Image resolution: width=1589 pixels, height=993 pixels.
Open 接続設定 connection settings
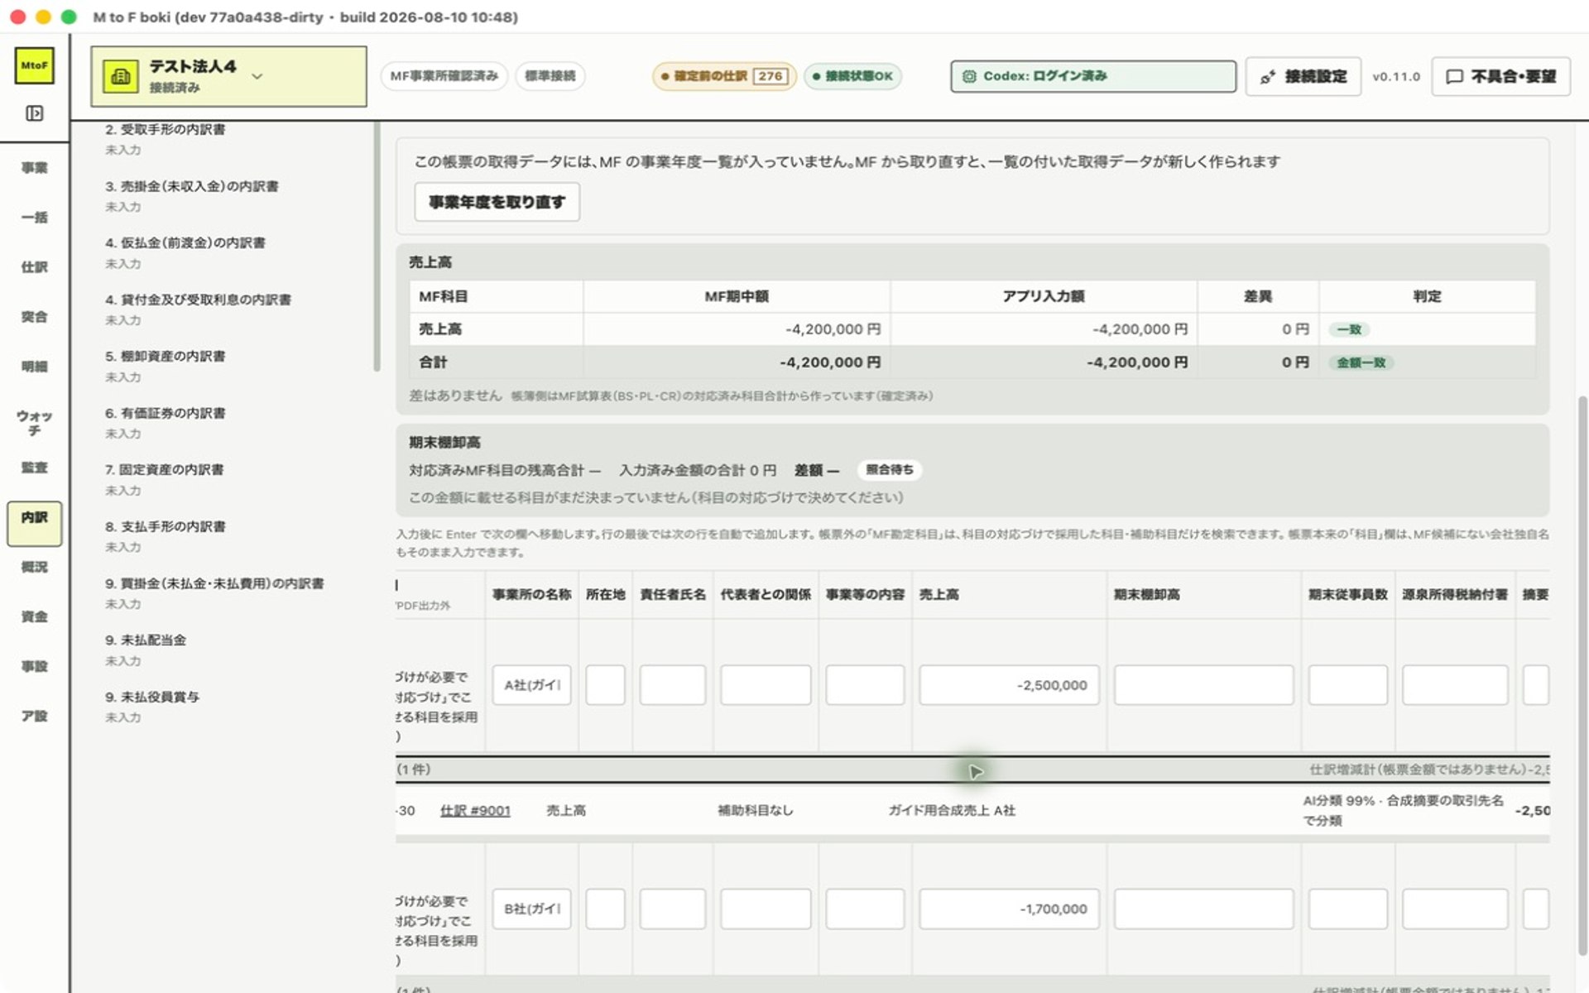click(1303, 77)
